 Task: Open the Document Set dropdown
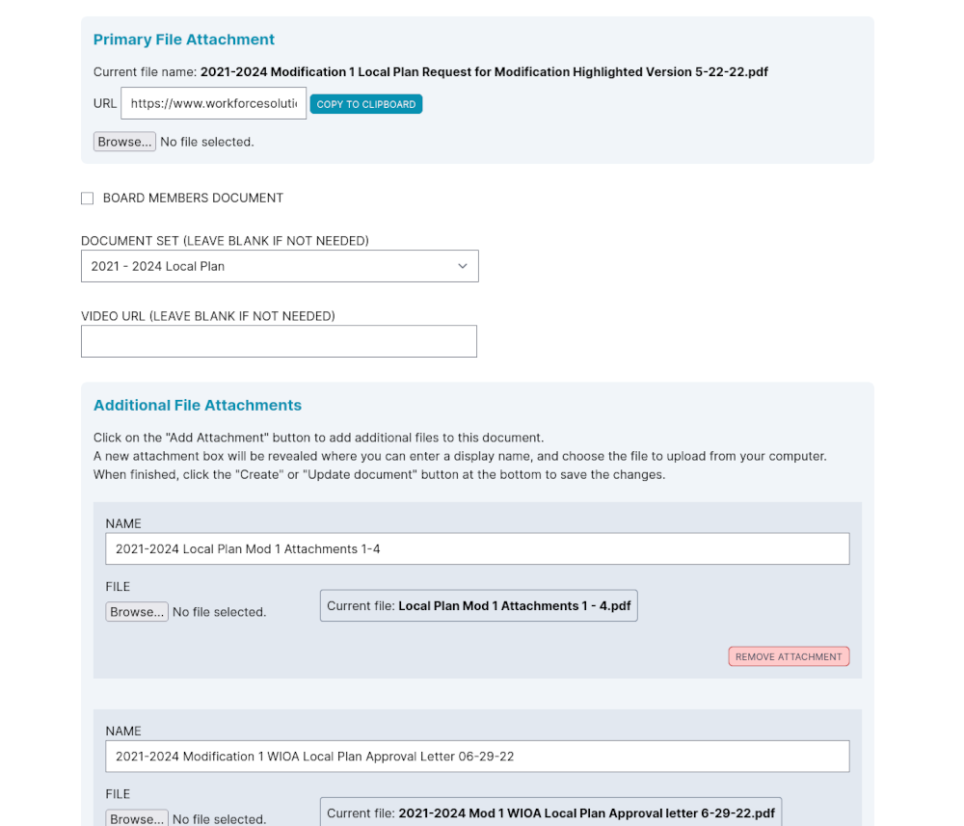tap(280, 266)
